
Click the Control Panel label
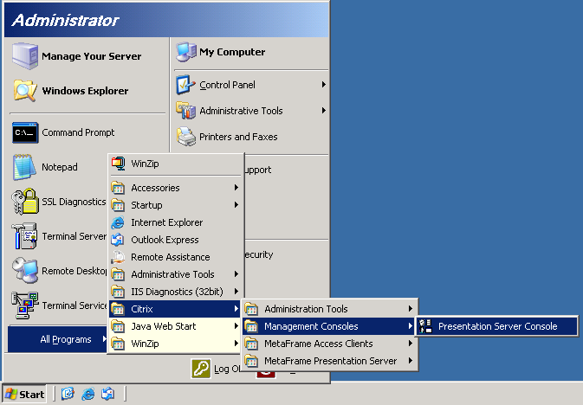(227, 85)
